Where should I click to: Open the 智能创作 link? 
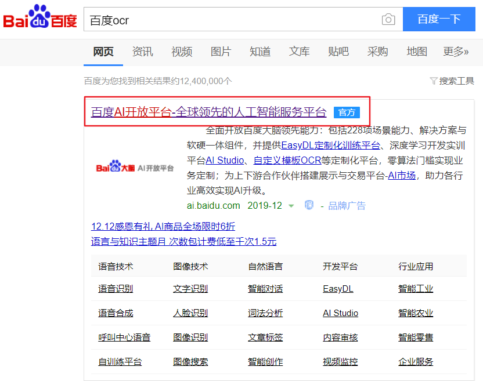pos(265,362)
